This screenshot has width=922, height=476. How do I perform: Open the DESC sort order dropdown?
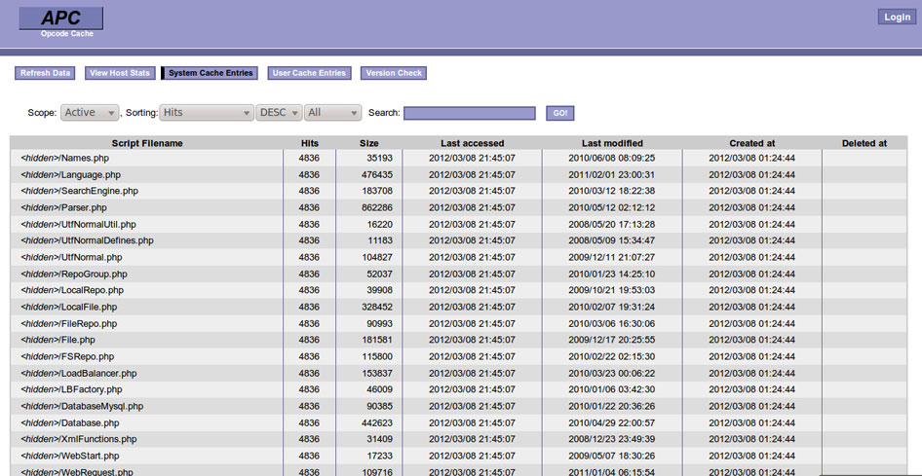click(x=280, y=113)
